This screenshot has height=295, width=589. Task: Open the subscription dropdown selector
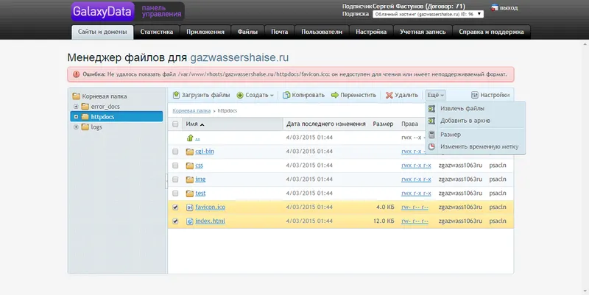coord(428,14)
